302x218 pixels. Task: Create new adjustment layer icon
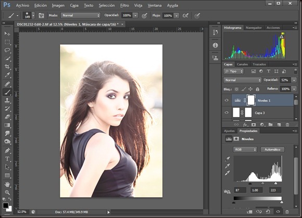[262, 125]
